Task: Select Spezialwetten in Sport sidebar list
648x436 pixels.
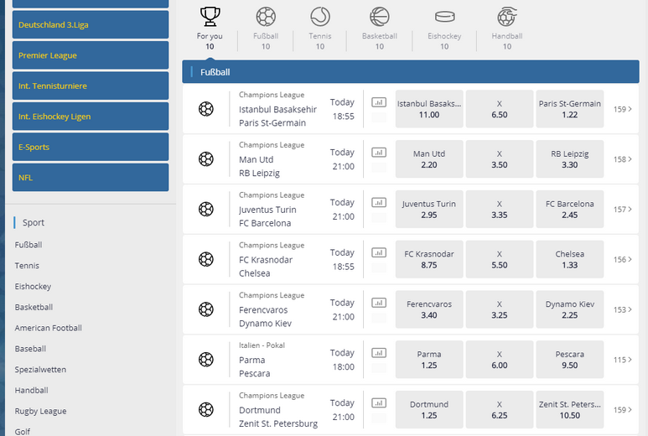Action: point(40,370)
